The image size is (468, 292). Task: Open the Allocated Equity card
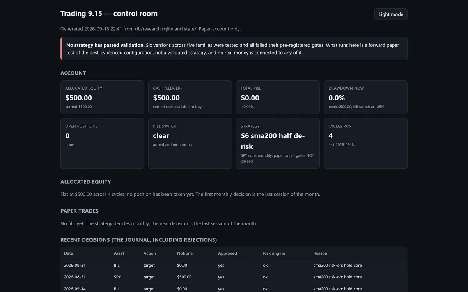point(102,97)
